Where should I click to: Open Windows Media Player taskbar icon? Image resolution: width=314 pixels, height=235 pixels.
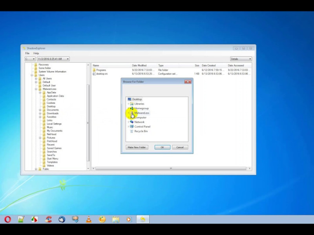(x=129, y=219)
